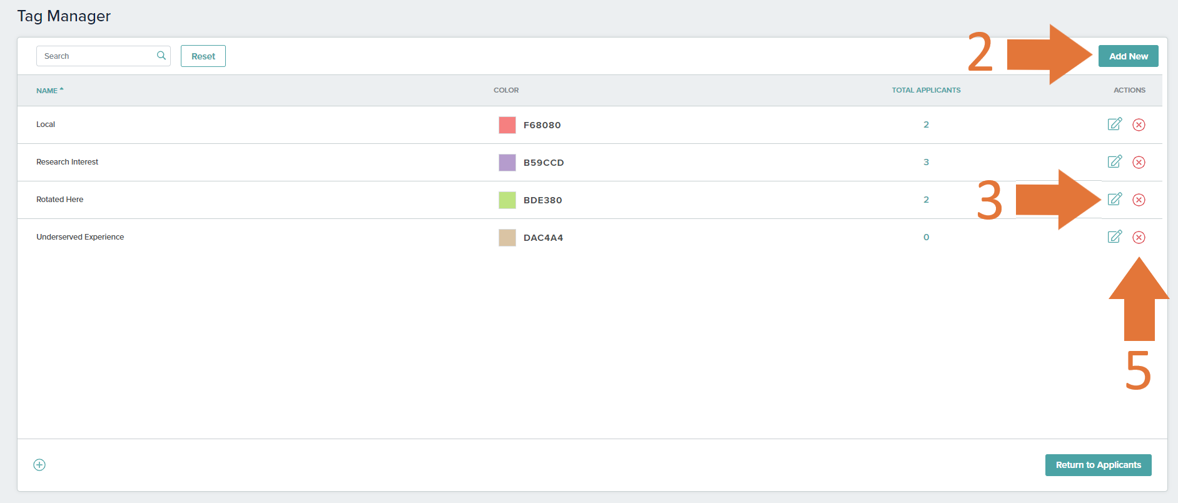
Task: Select the Local tag name
Action: (x=46, y=124)
